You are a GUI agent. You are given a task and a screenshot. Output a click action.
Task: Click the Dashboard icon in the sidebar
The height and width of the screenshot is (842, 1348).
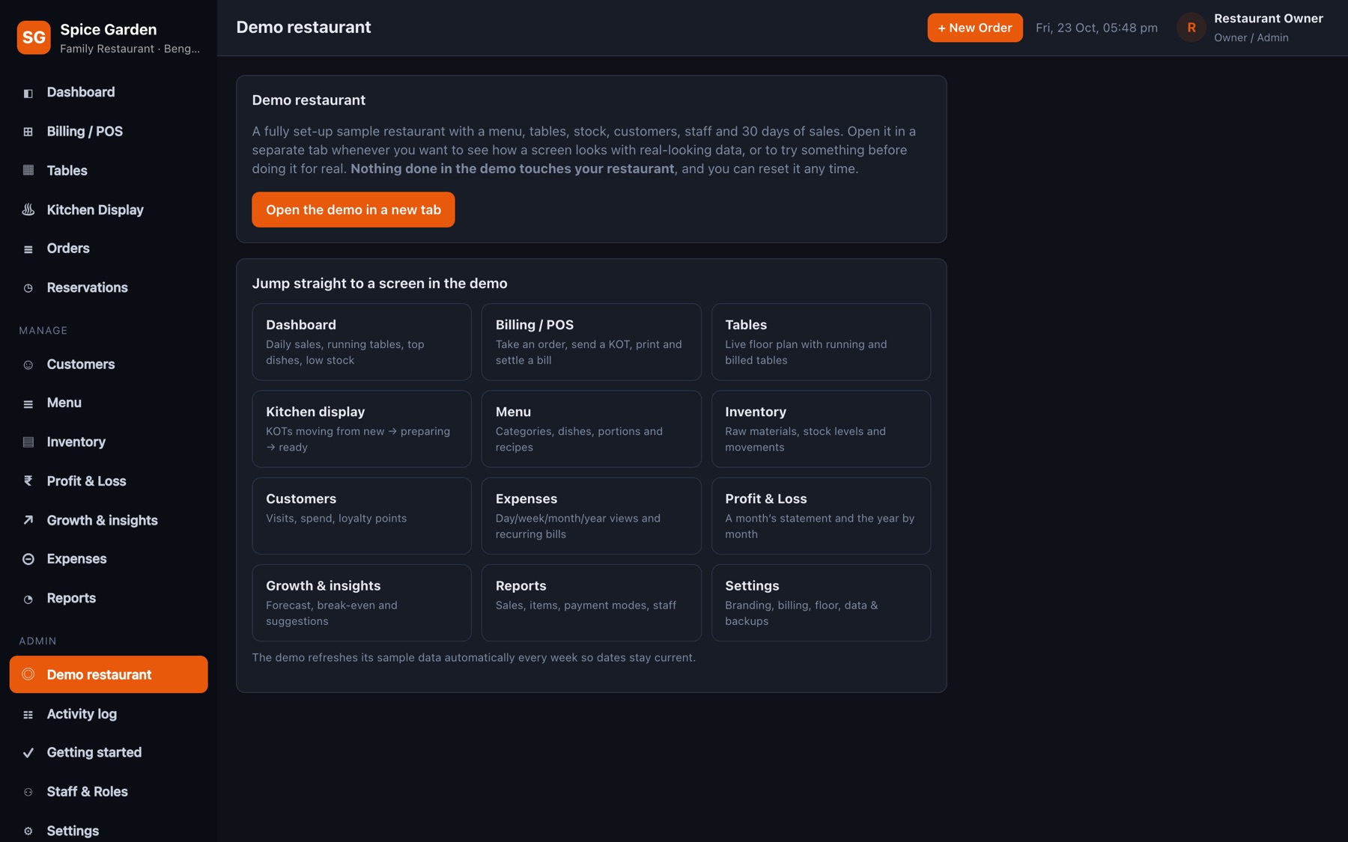(x=28, y=93)
